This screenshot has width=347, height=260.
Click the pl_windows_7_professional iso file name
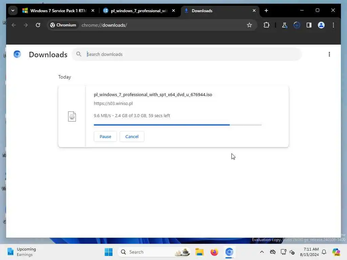pyautogui.click(x=153, y=95)
